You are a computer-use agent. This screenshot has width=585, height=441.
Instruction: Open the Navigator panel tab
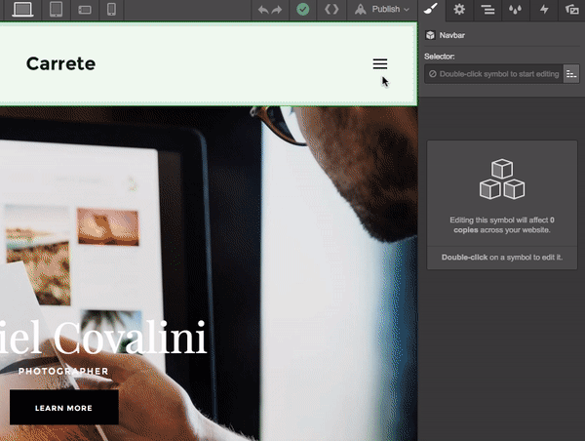(487, 10)
